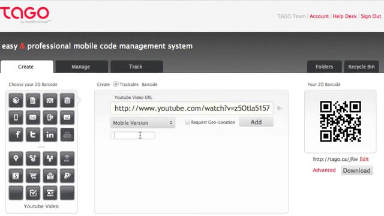Choose the WiFi barcode type icon
Screen dimensions: 384x216
(x=67, y=158)
